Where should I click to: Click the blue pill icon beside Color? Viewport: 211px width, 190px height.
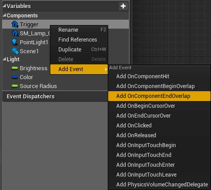coord(15,77)
